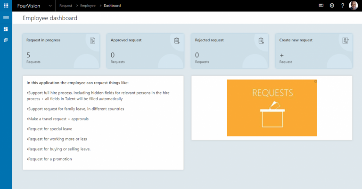The height and width of the screenshot is (189, 362).
Task: Click text 'Make a travel request + approvals'
Action: (x=58, y=119)
